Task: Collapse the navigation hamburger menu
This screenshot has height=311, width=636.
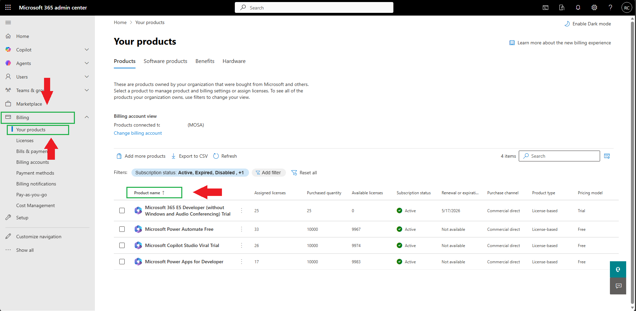Action: tap(8, 22)
